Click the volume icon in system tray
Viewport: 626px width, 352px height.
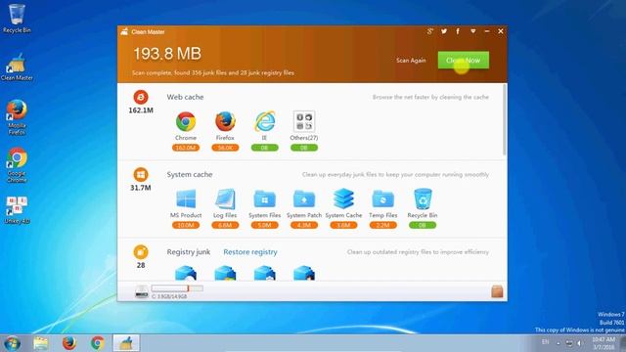pos(580,343)
